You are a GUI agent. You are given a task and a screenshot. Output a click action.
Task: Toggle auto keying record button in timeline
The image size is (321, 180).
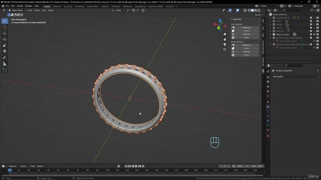[118, 166]
